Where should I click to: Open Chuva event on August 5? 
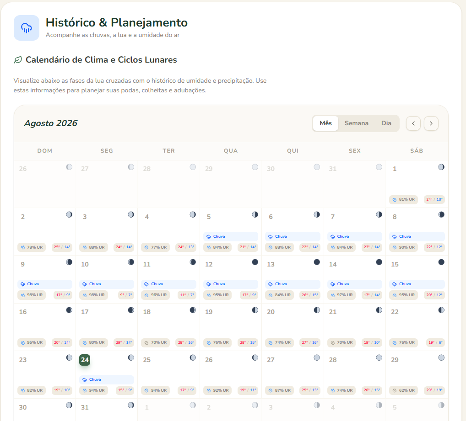point(231,236)
